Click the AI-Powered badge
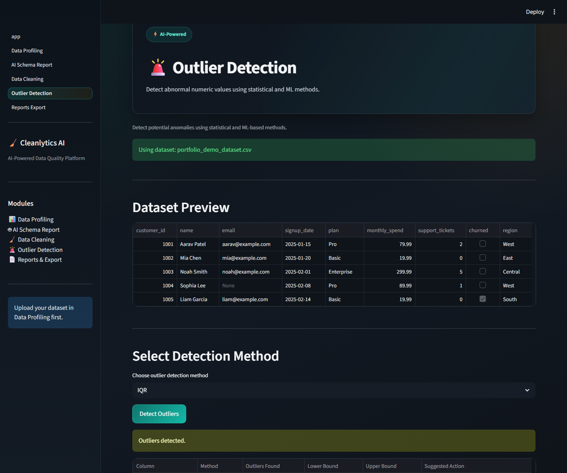The width and height of the screenshot is (567, 473). click(x=169, y=34)
